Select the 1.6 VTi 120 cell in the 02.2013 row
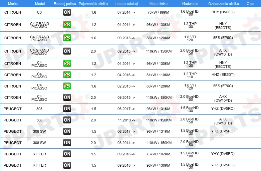This screenshot has height=171, width=261. tap(190, 86)
